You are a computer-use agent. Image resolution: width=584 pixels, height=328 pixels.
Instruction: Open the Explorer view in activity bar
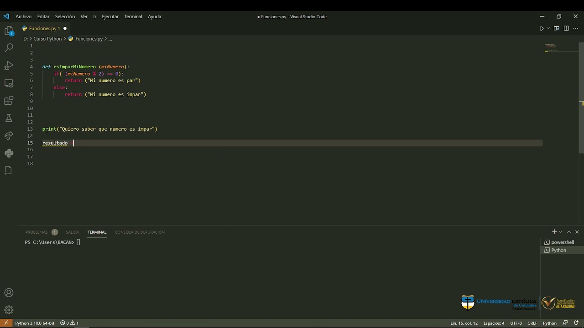pos(9,31)
